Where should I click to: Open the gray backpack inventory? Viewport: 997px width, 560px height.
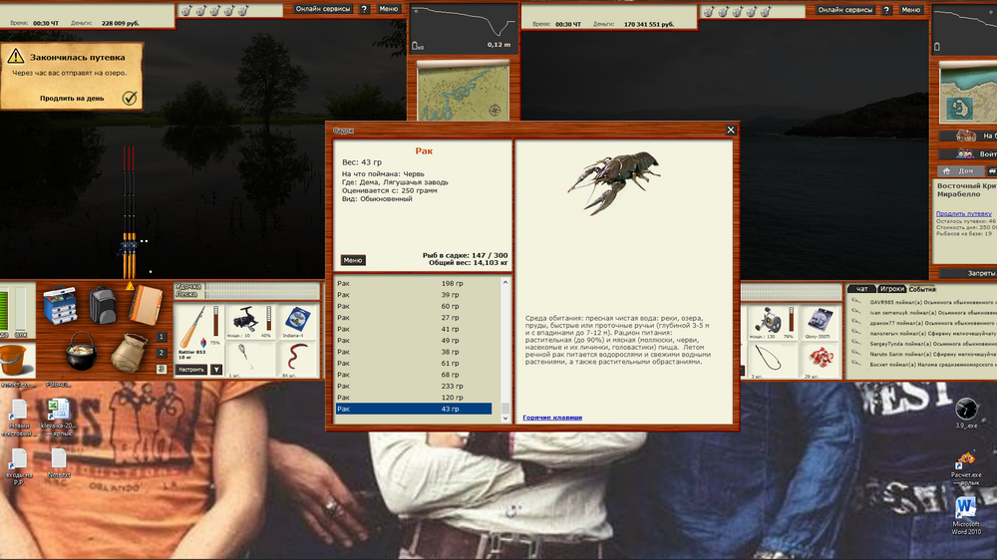click(103, 306)
